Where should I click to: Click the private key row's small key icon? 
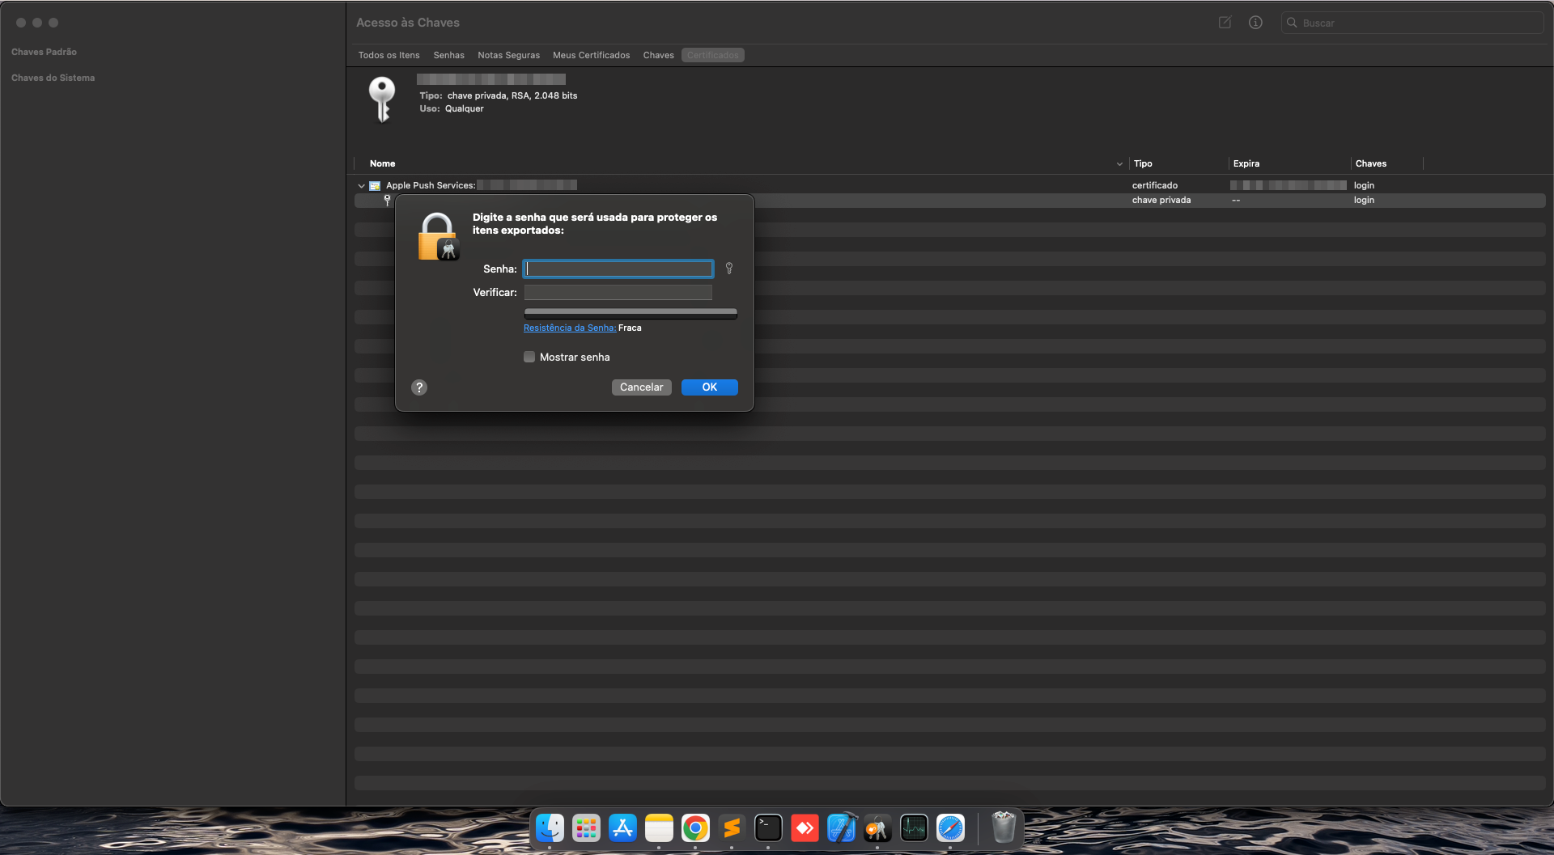point(387,200)
